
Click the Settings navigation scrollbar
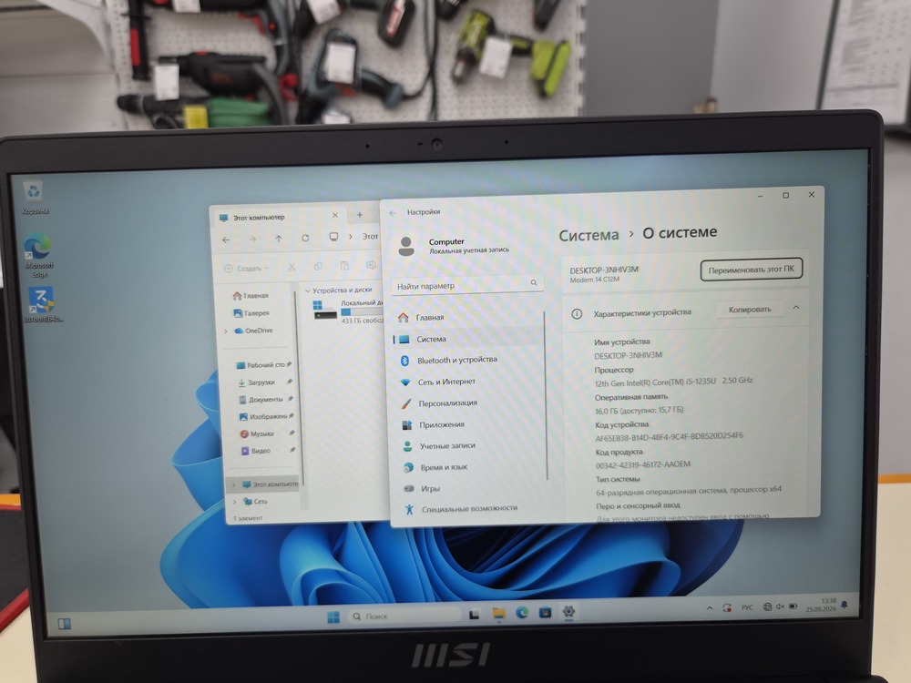pyautogui.click(x=546, y=395)
